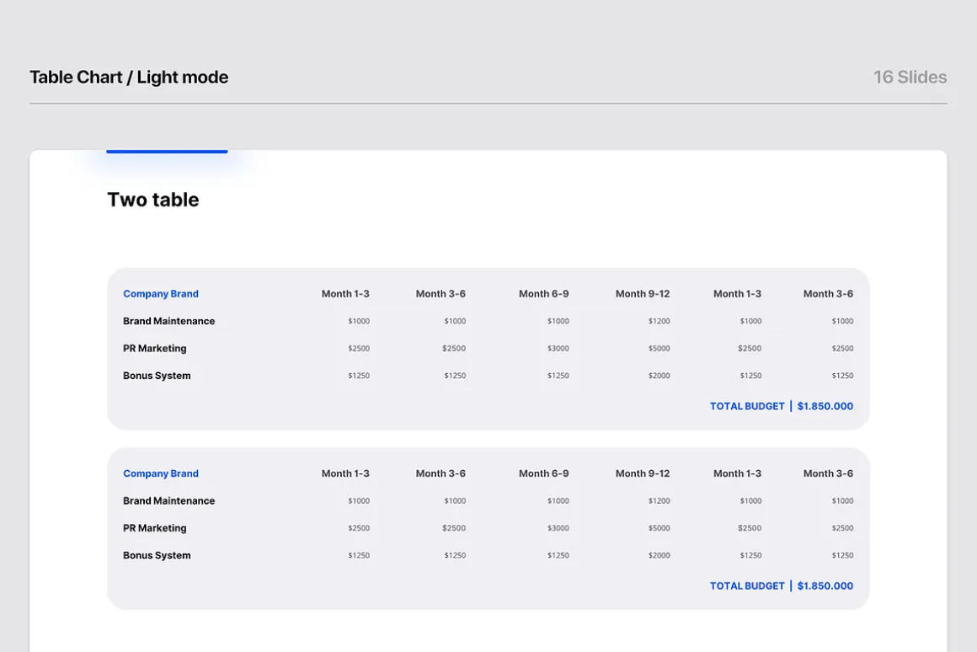Select "Month 6-9" header in the first table
The image size is (977, 652).
pos(544,294)
